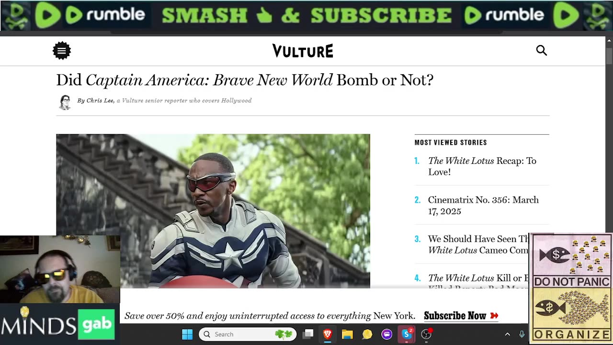This screenshot has width=613, height=345.
Task: Open the purple round taskbar app
Action: point(386,334)
